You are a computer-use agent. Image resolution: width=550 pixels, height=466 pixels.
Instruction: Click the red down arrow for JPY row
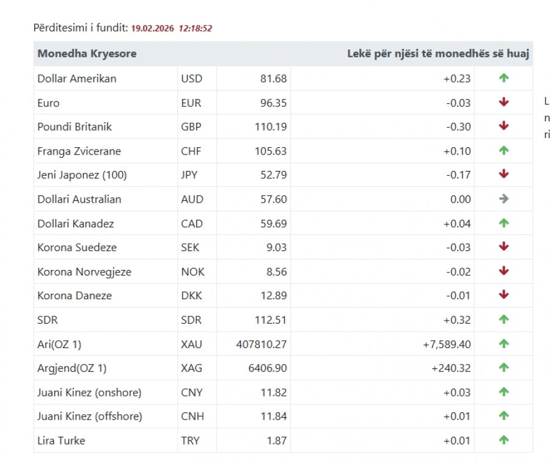[504, 174]
